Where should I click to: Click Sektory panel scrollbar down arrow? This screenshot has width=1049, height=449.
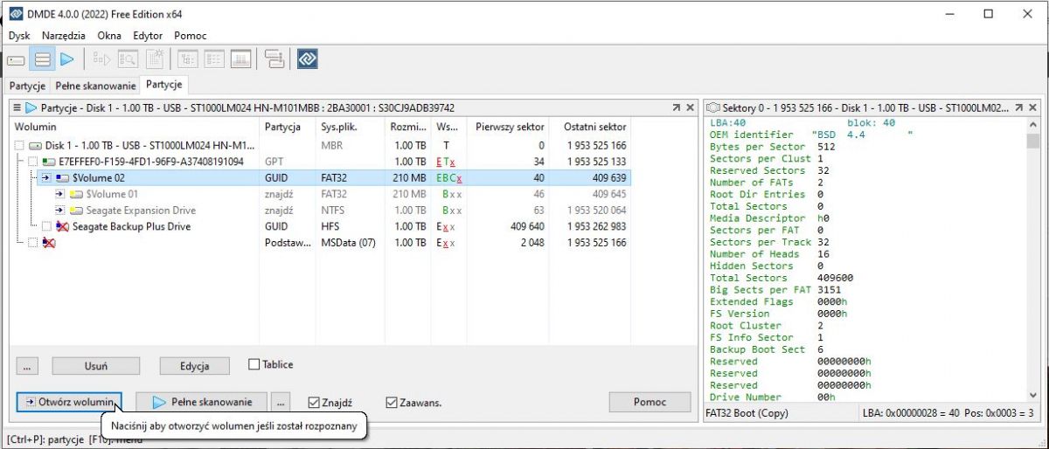[1032, 396]
